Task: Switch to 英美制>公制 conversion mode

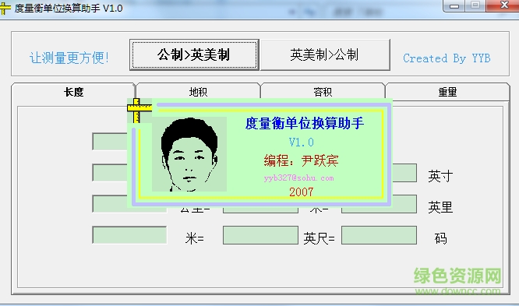Action: click(325, 55)
